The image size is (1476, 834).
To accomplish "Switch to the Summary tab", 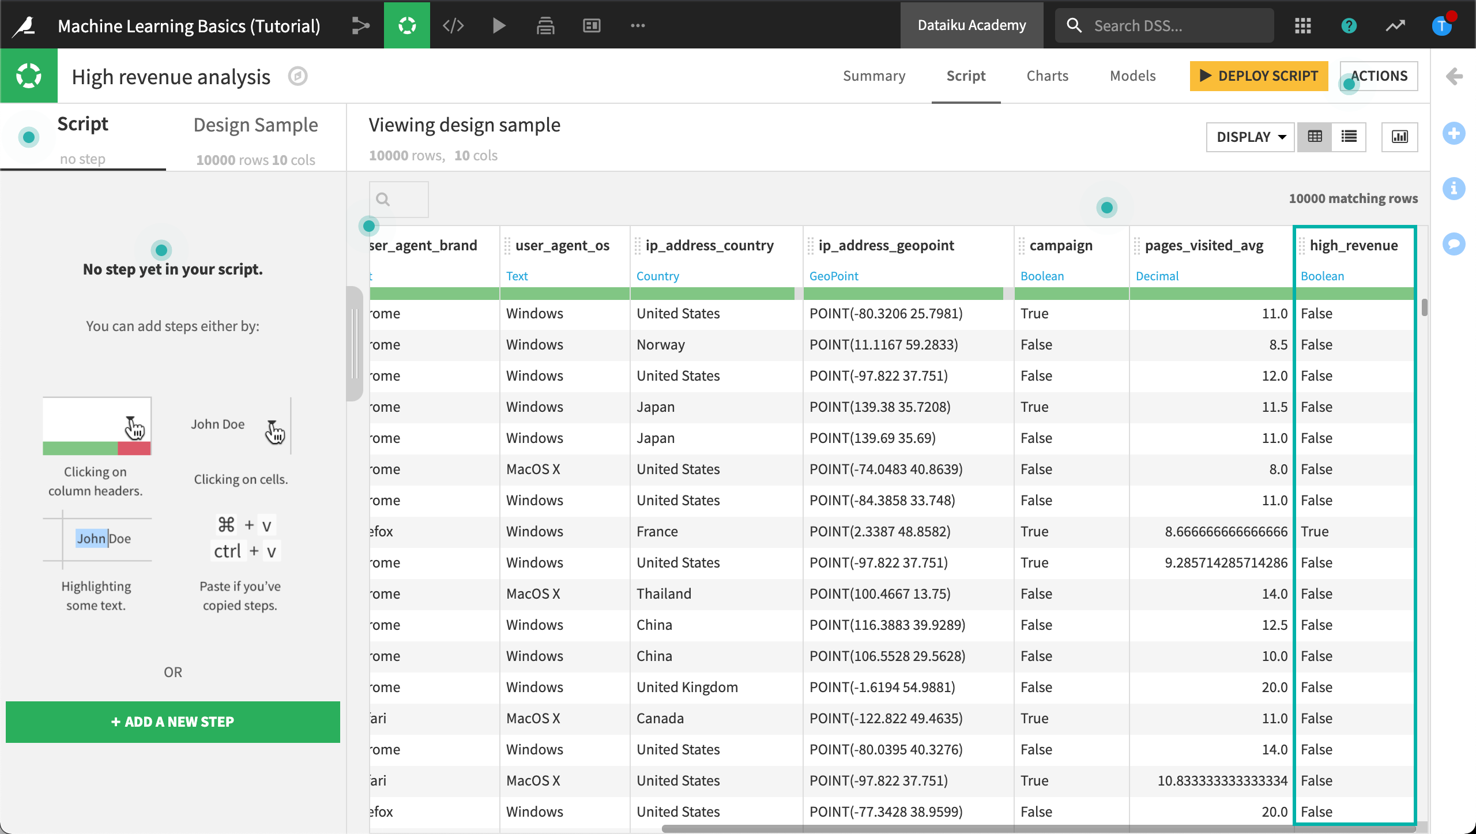I will click(874, 76).
